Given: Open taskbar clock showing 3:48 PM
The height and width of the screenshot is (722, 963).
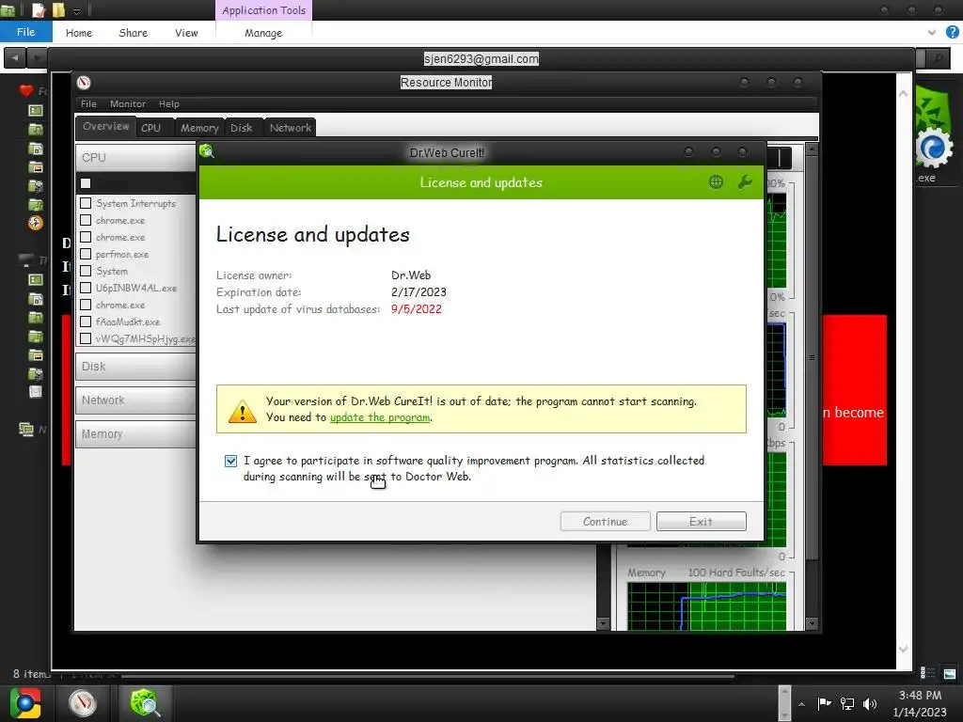Looking at the screenshot, I should pos(920,703).
